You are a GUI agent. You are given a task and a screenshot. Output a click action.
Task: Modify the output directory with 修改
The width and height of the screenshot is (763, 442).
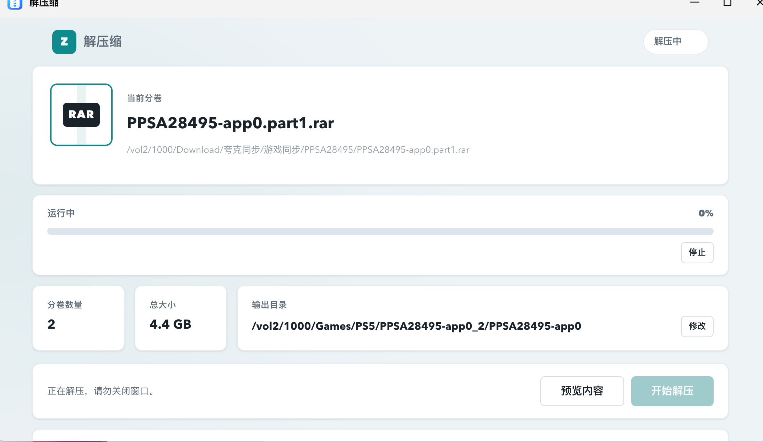click(697, 326)
